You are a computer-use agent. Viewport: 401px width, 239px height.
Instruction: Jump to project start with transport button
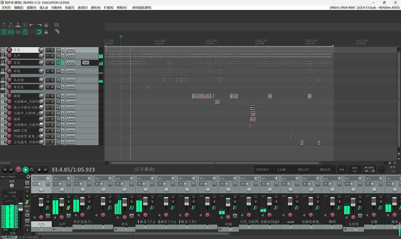click(4, 170)
